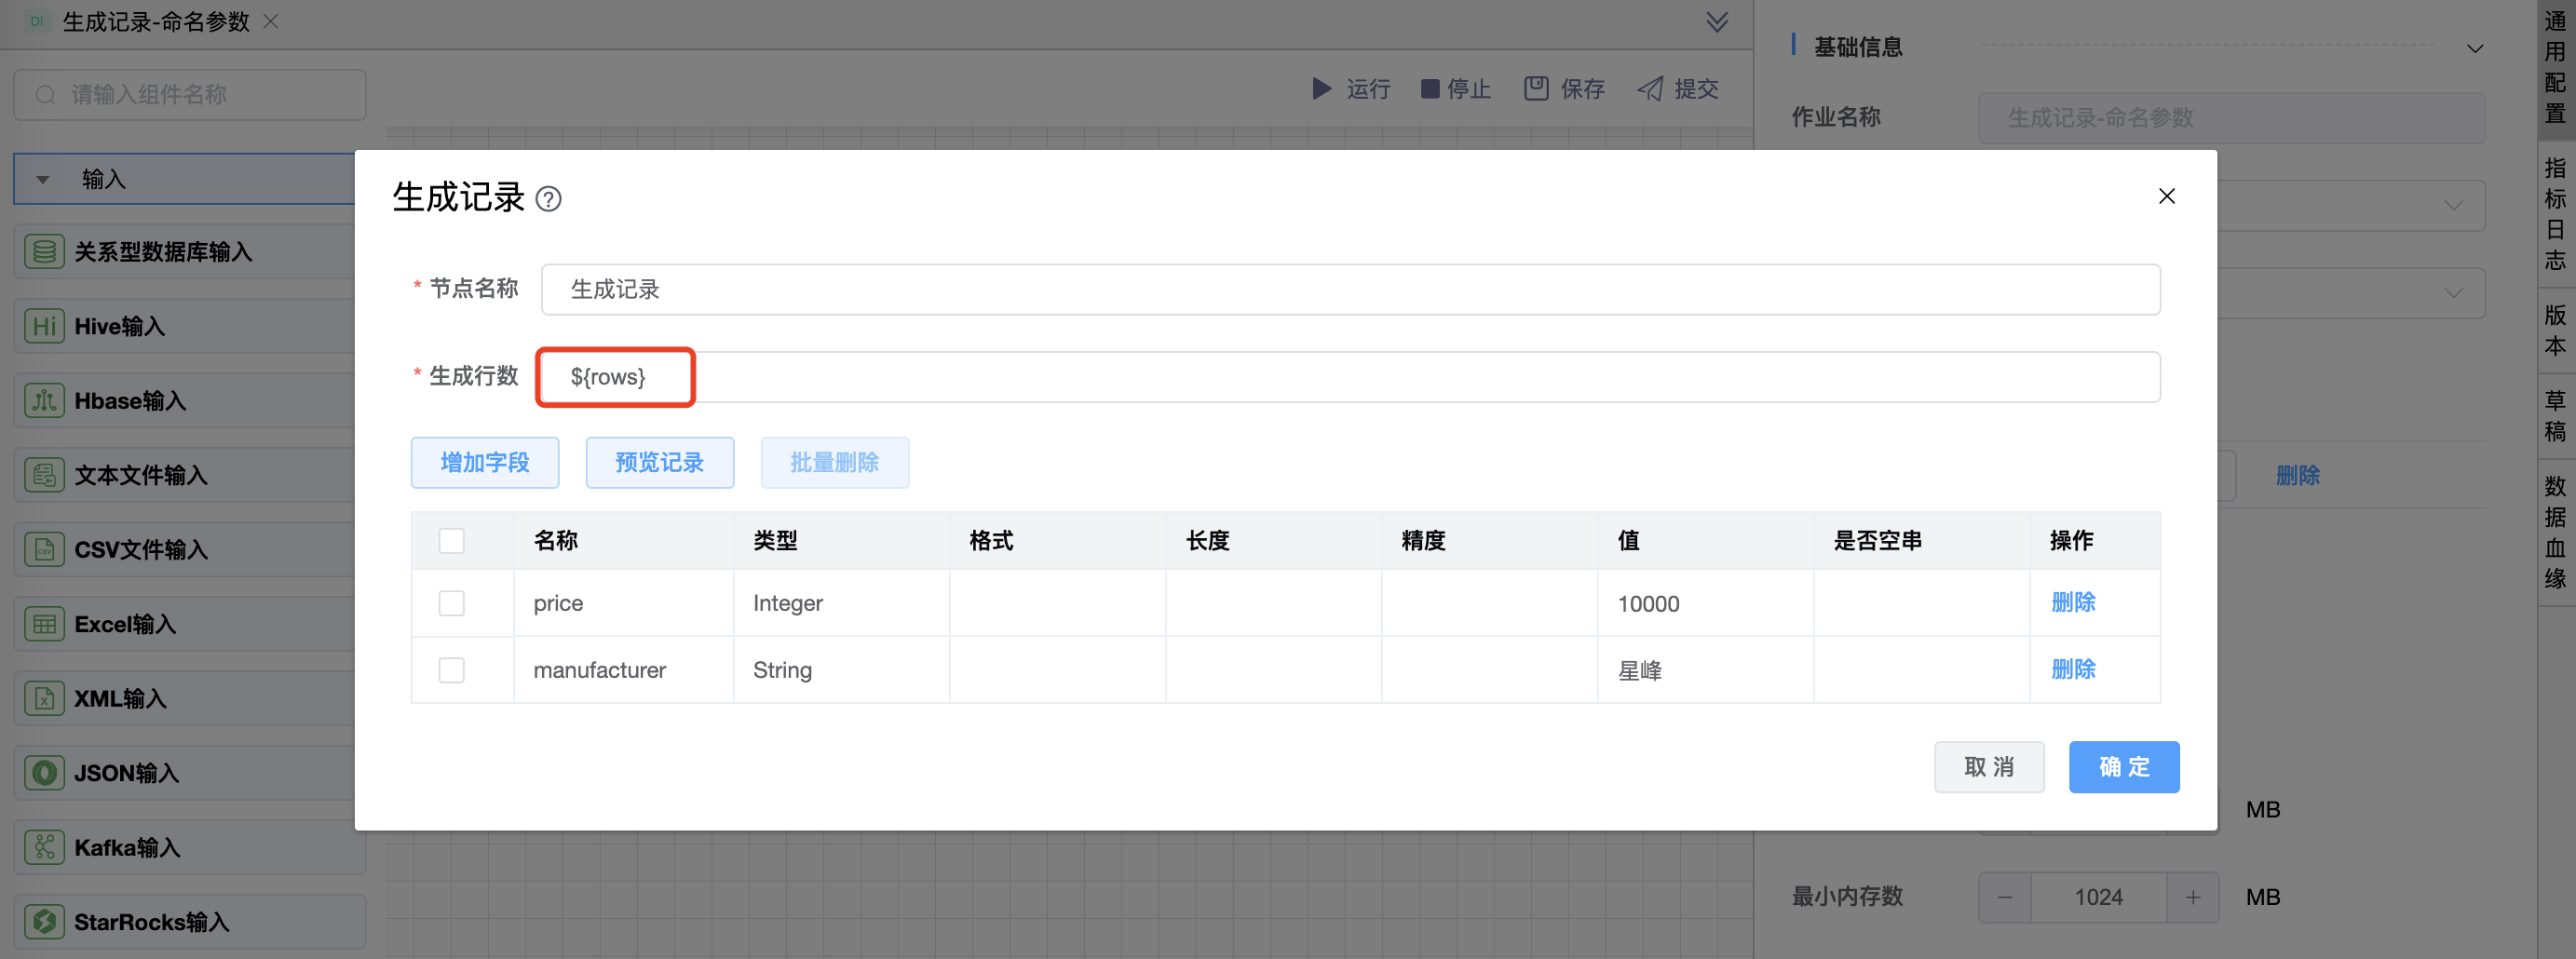2576x959 pixels.
Task: Select the StarRocks输入 component icon
Action: [44, 921]
